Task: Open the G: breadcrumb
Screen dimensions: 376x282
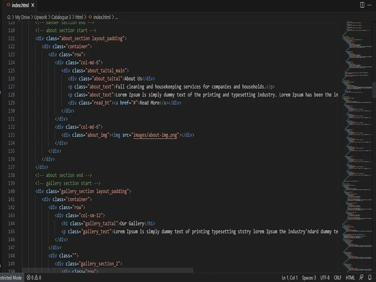Action: coord(9,17)
